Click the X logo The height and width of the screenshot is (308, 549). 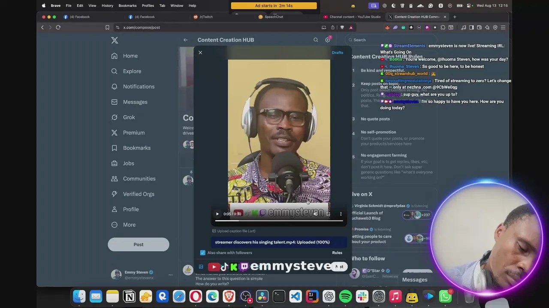pos(115,40)
